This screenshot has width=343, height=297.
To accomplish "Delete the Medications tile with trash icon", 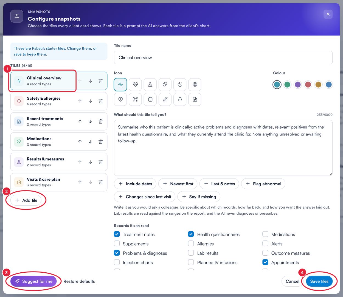I will point(101,142).
